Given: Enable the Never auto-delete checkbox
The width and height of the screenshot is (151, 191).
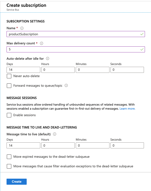Looking at the screenshot, I should [9, 76].
